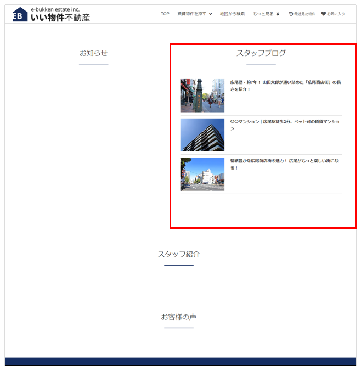Expand the もっと見る menu
361x371 pixels.
[266, 14]
